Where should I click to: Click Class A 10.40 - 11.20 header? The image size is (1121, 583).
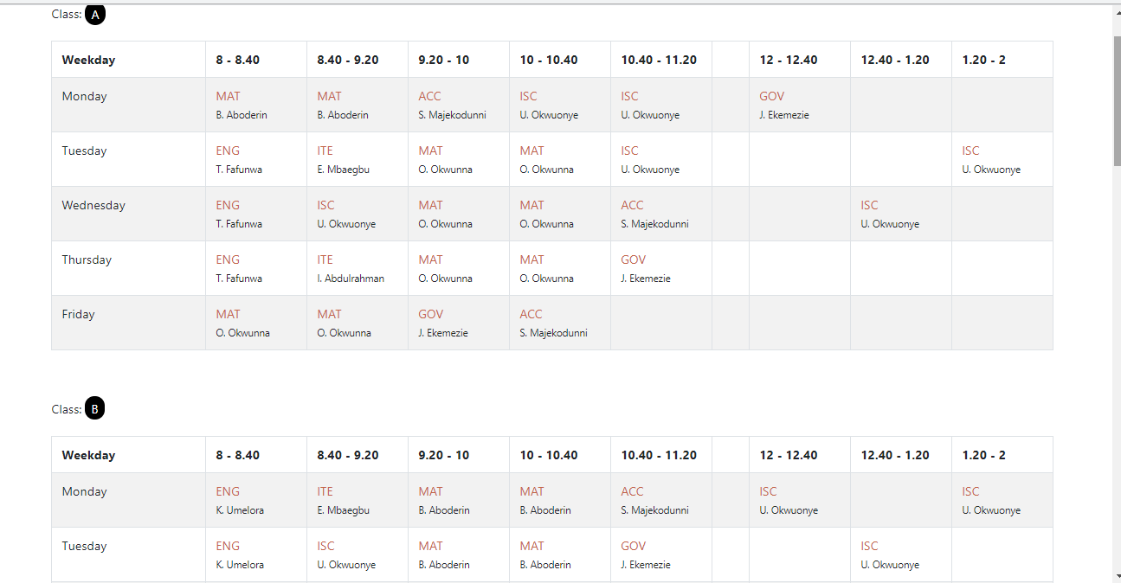660,60
